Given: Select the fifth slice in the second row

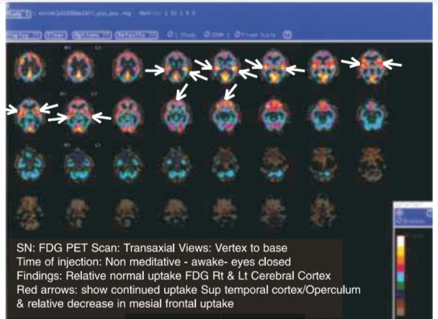Looking at the screenshot, I should 225,115.
